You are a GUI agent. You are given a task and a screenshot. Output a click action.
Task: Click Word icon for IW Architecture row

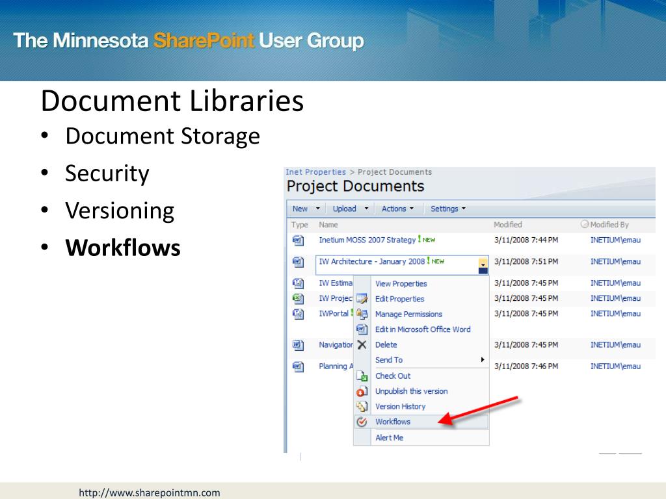(x=298, y=262)
